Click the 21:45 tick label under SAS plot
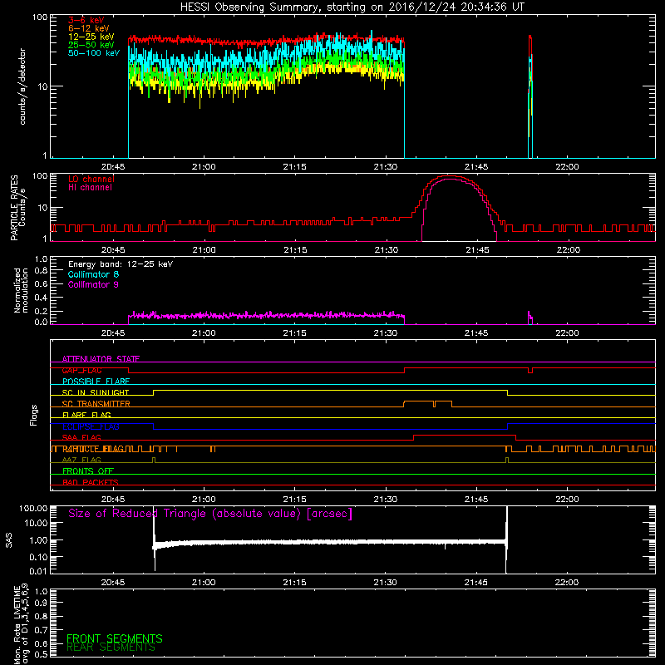 pyautogui.click(x=476, y=583)
